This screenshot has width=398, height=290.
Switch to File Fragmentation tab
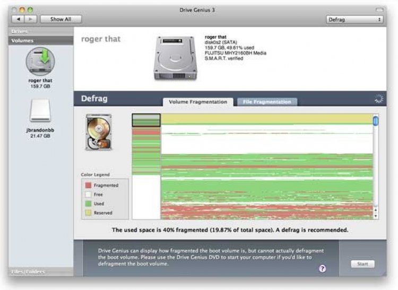(x=267, y=102)
